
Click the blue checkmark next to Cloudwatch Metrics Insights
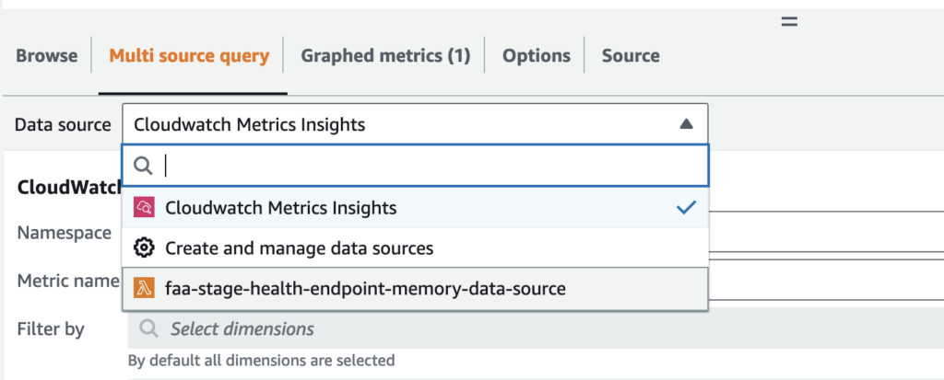pos(686,208)
